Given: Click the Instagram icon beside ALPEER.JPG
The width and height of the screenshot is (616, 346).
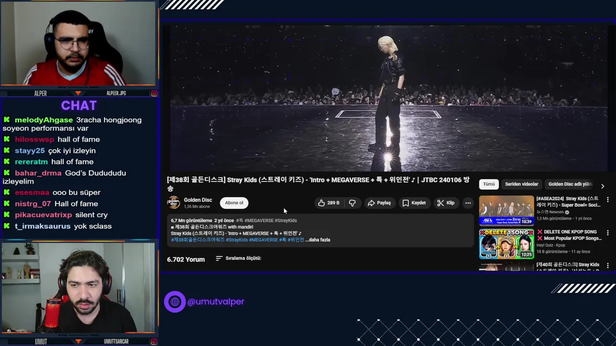Looking at the screenshot, I should pyautogui.click(x=154, y=93).
